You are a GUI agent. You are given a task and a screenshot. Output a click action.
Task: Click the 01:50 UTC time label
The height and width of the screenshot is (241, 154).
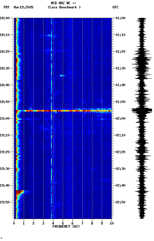121,102
